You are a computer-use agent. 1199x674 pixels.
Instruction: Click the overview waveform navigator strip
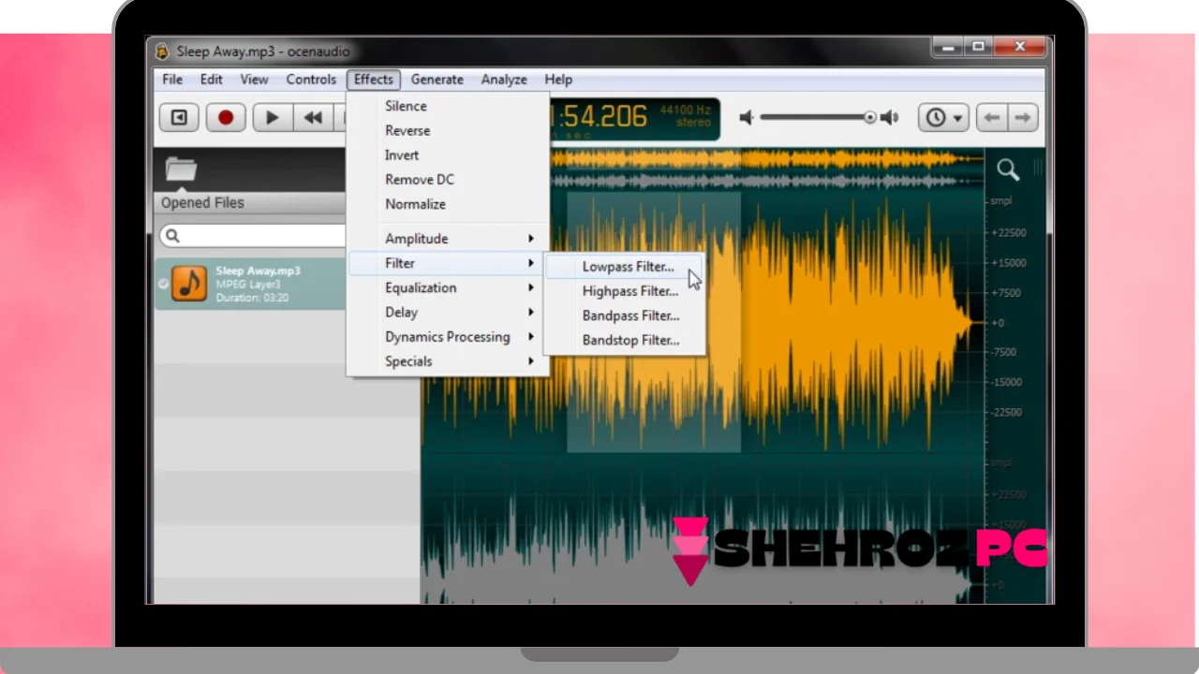point(766,169)
